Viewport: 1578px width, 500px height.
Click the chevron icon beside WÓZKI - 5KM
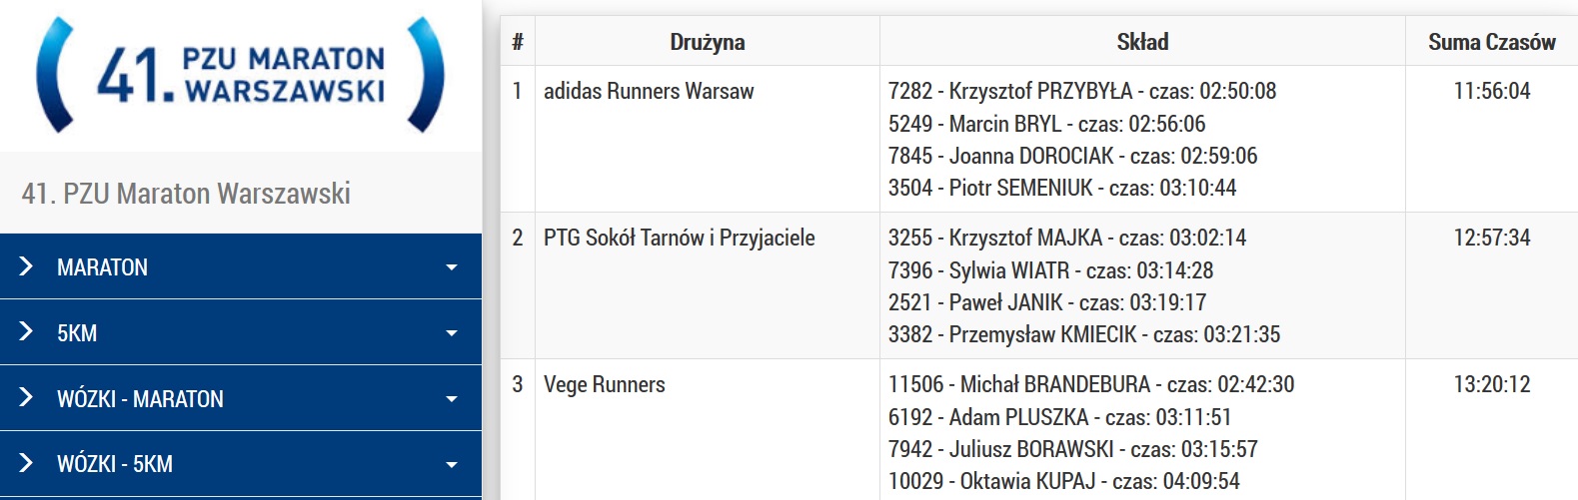point(26,463)
